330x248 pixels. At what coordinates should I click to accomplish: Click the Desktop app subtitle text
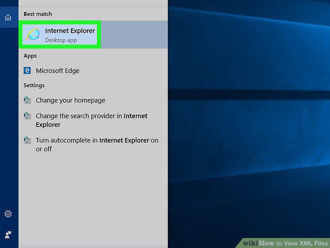click(x=61, y=40)
